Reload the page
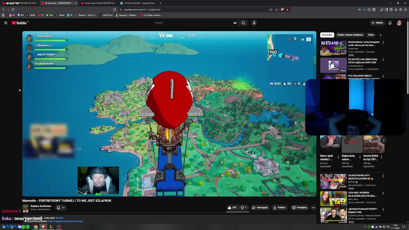The image size is (409, 230). pos(13,10)
